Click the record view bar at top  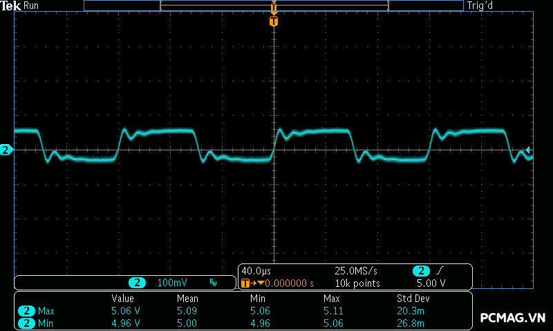pos(274,6)
